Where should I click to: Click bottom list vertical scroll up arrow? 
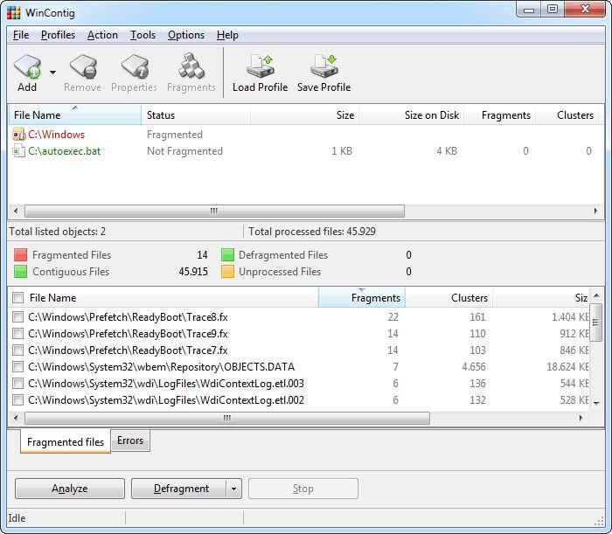[x=596, y=296]
